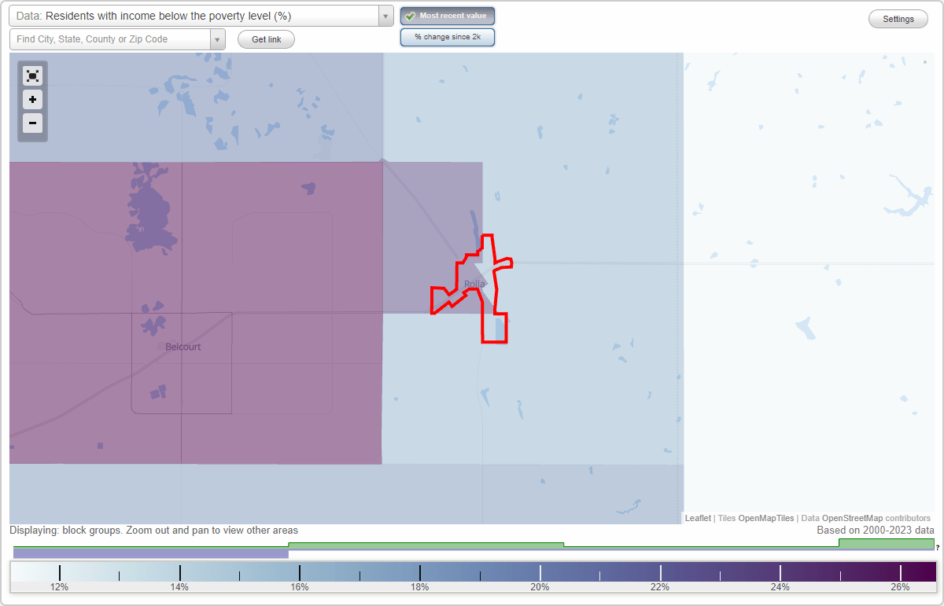Screen dimensions: 944x606
Task: Zoom out of the map
Action: (32, 123)
